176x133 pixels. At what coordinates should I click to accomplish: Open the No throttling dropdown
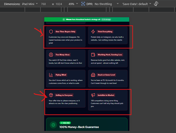click(107, 4)
